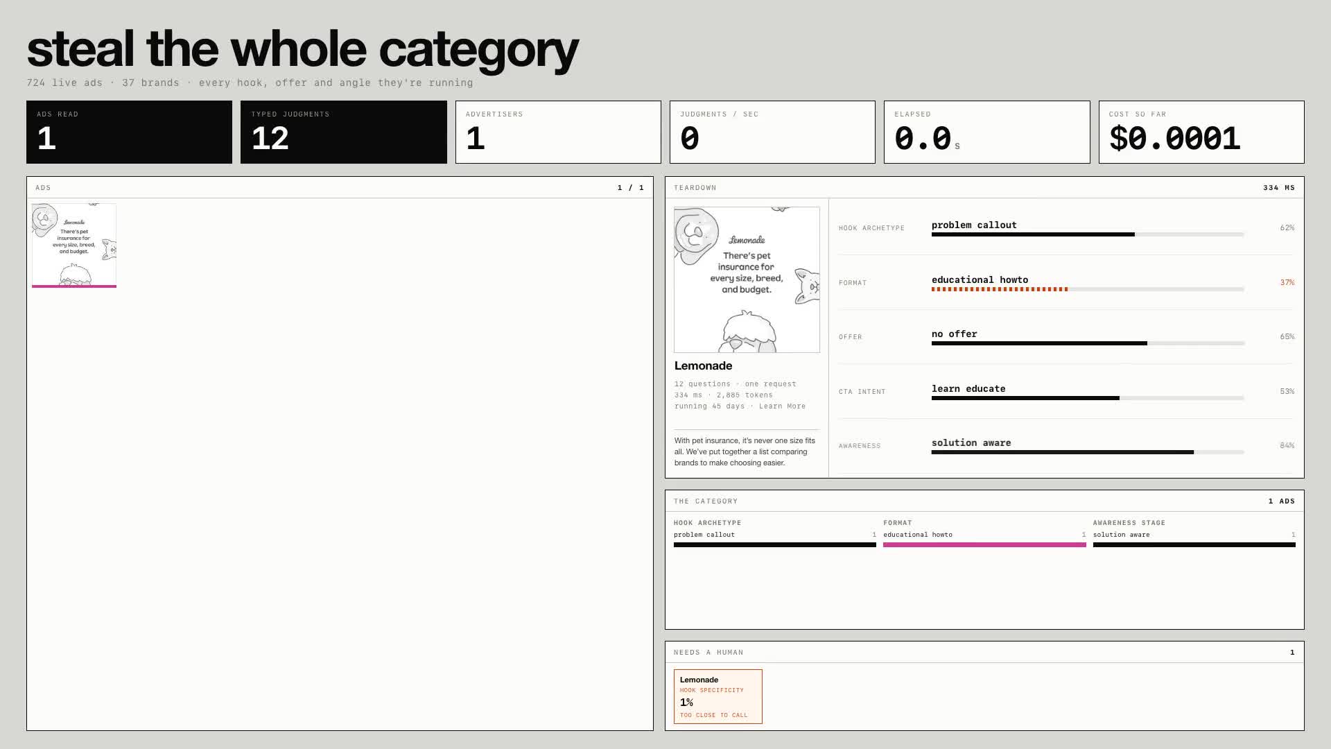This screenshot has height=749, width=1331.
Task: Click the Advertisers stat card
Action: pyautogui.click(x=558, y=132)
